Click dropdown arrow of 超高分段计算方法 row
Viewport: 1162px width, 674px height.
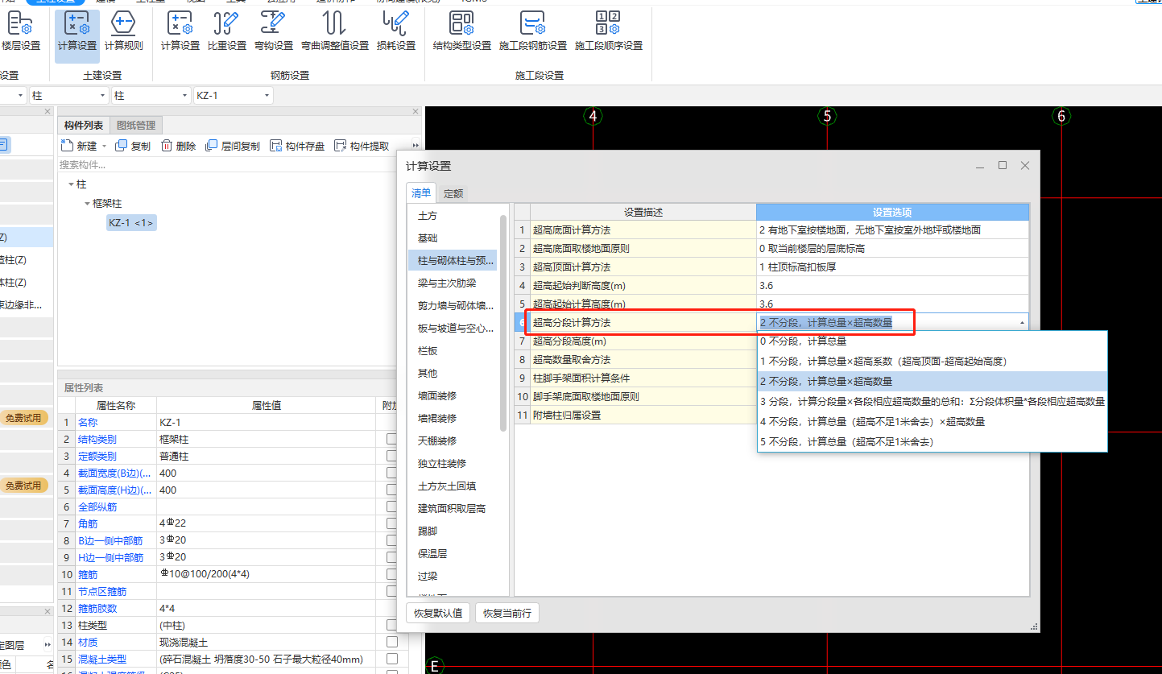1022,322
